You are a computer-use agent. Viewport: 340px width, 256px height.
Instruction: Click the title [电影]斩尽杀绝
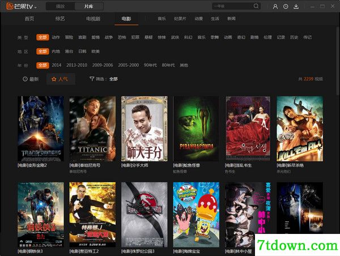pos(290,165)
